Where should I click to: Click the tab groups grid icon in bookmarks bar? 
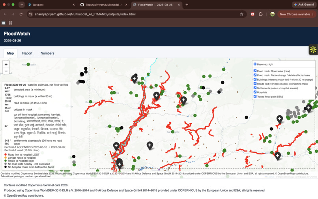point(11,23)
